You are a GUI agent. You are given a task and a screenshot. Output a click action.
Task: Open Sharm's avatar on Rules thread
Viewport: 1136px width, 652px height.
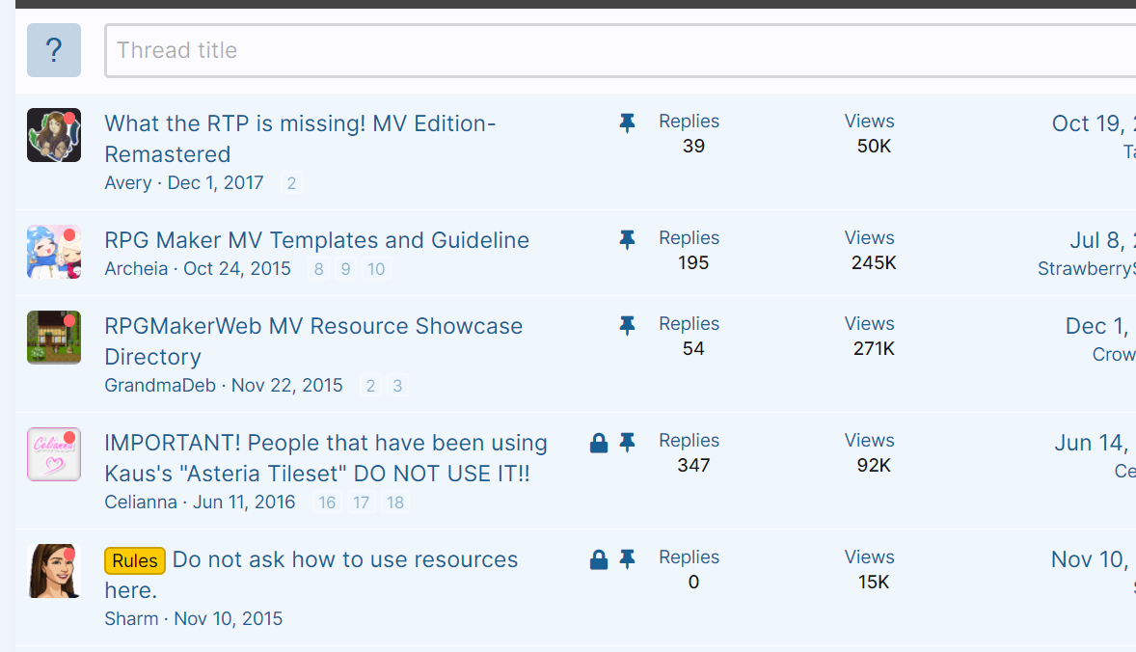pos(54,571)
